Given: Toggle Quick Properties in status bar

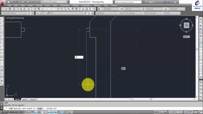Looking at the screenshot, I should tap(65, 112).
